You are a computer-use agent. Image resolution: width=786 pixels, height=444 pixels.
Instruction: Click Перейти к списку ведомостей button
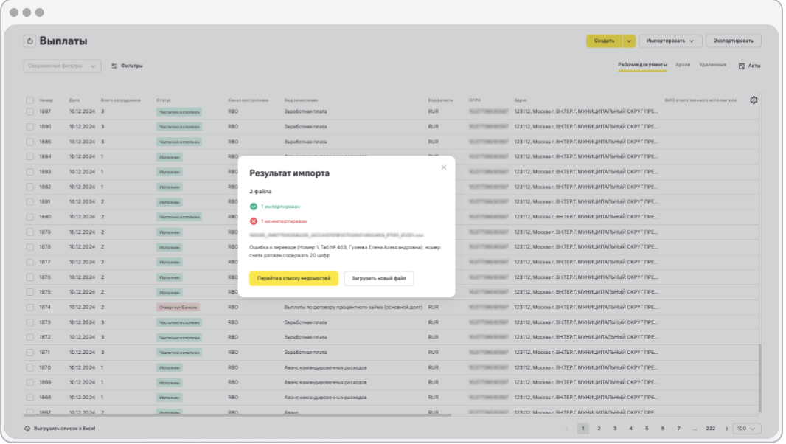pyautogui.click(x=293, y=278)
